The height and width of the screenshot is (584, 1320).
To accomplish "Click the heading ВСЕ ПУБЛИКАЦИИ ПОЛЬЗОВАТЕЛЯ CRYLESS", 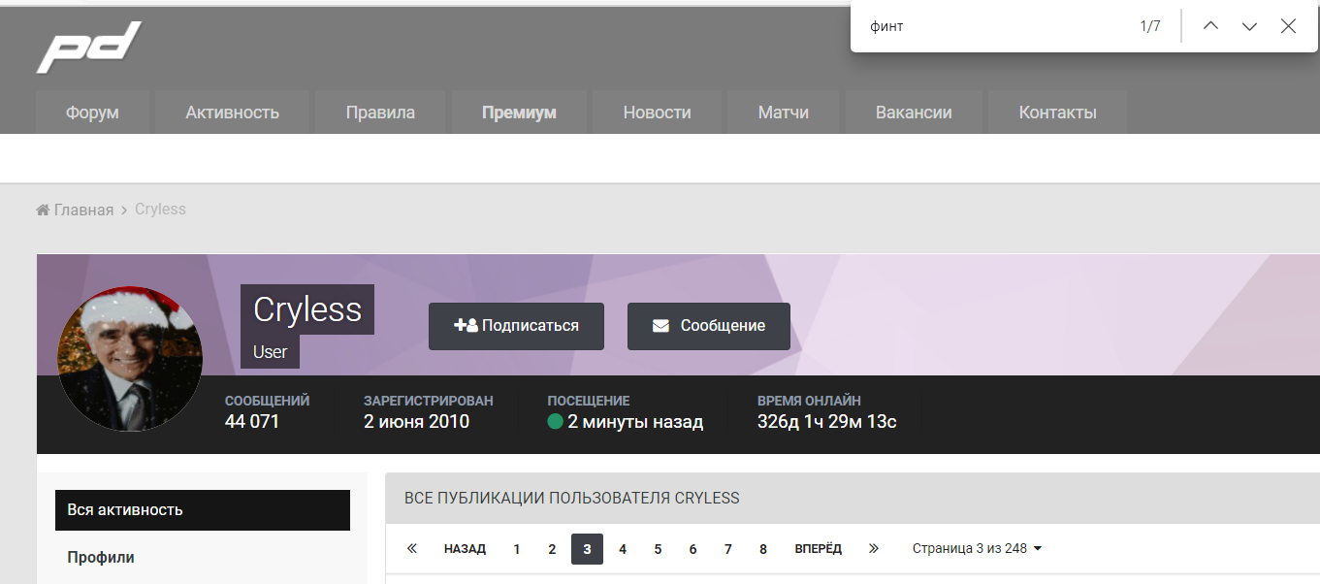I will (572, 499).
